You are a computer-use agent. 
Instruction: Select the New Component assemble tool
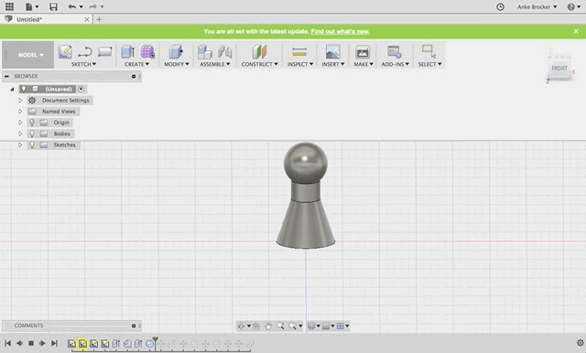coord(205,52)
